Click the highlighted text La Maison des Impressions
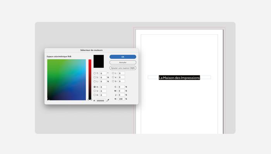Image resolution: width=271 pixels, height=154 pixels. click(x=179, y=78)
